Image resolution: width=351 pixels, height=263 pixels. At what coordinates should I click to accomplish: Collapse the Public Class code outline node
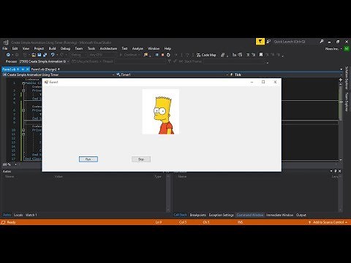click(23, 83)
